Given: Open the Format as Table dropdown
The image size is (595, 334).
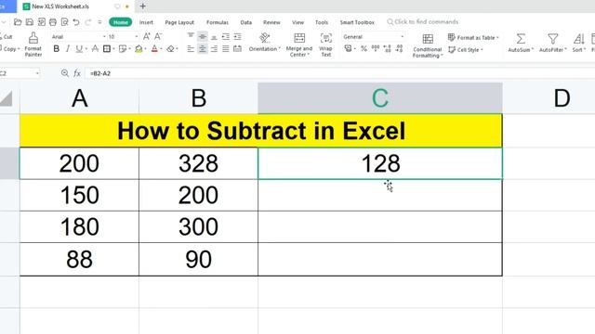Looking at the screenshot, I should click(x=473, y=37).
